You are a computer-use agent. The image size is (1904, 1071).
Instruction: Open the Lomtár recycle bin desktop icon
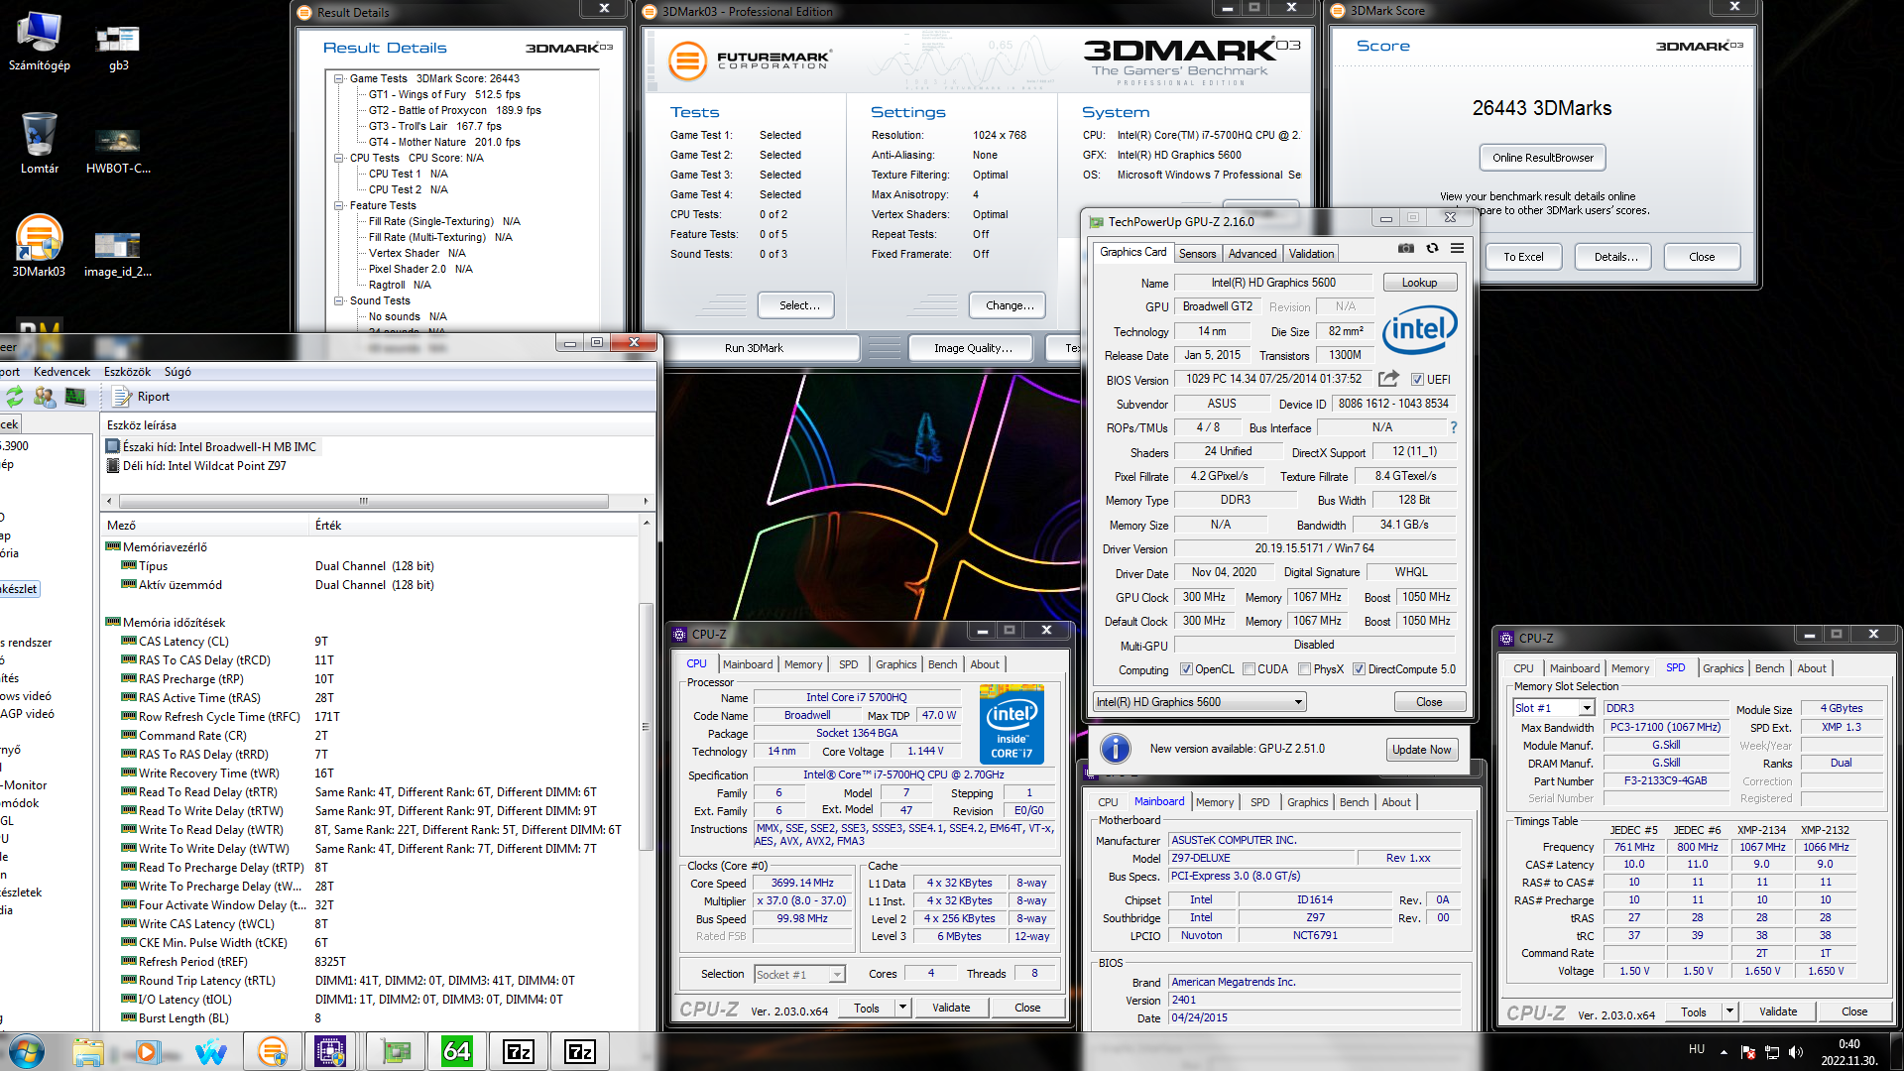(40, 143)
